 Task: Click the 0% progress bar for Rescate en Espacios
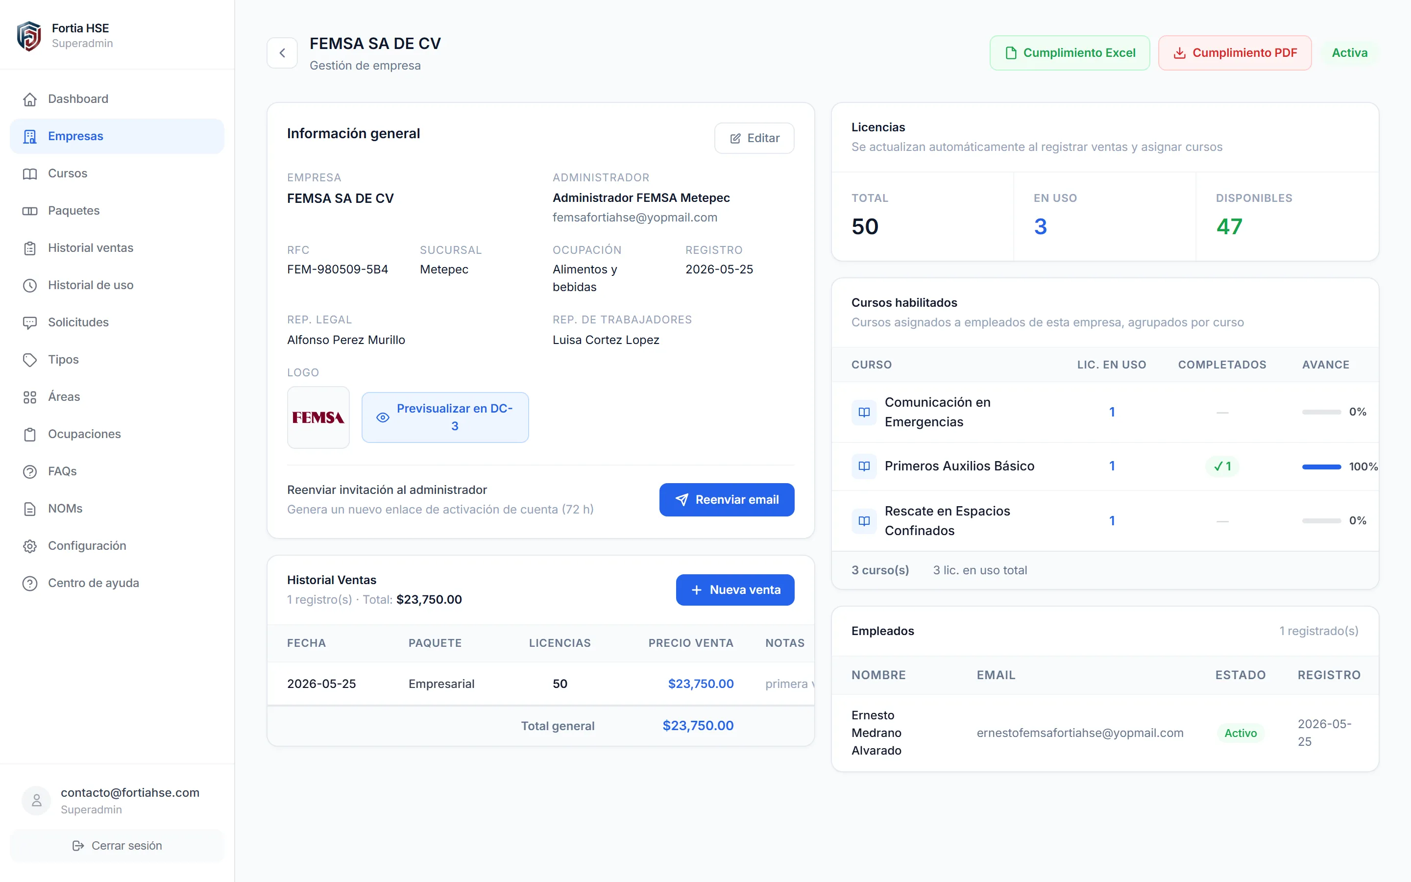coord(1322,521)
